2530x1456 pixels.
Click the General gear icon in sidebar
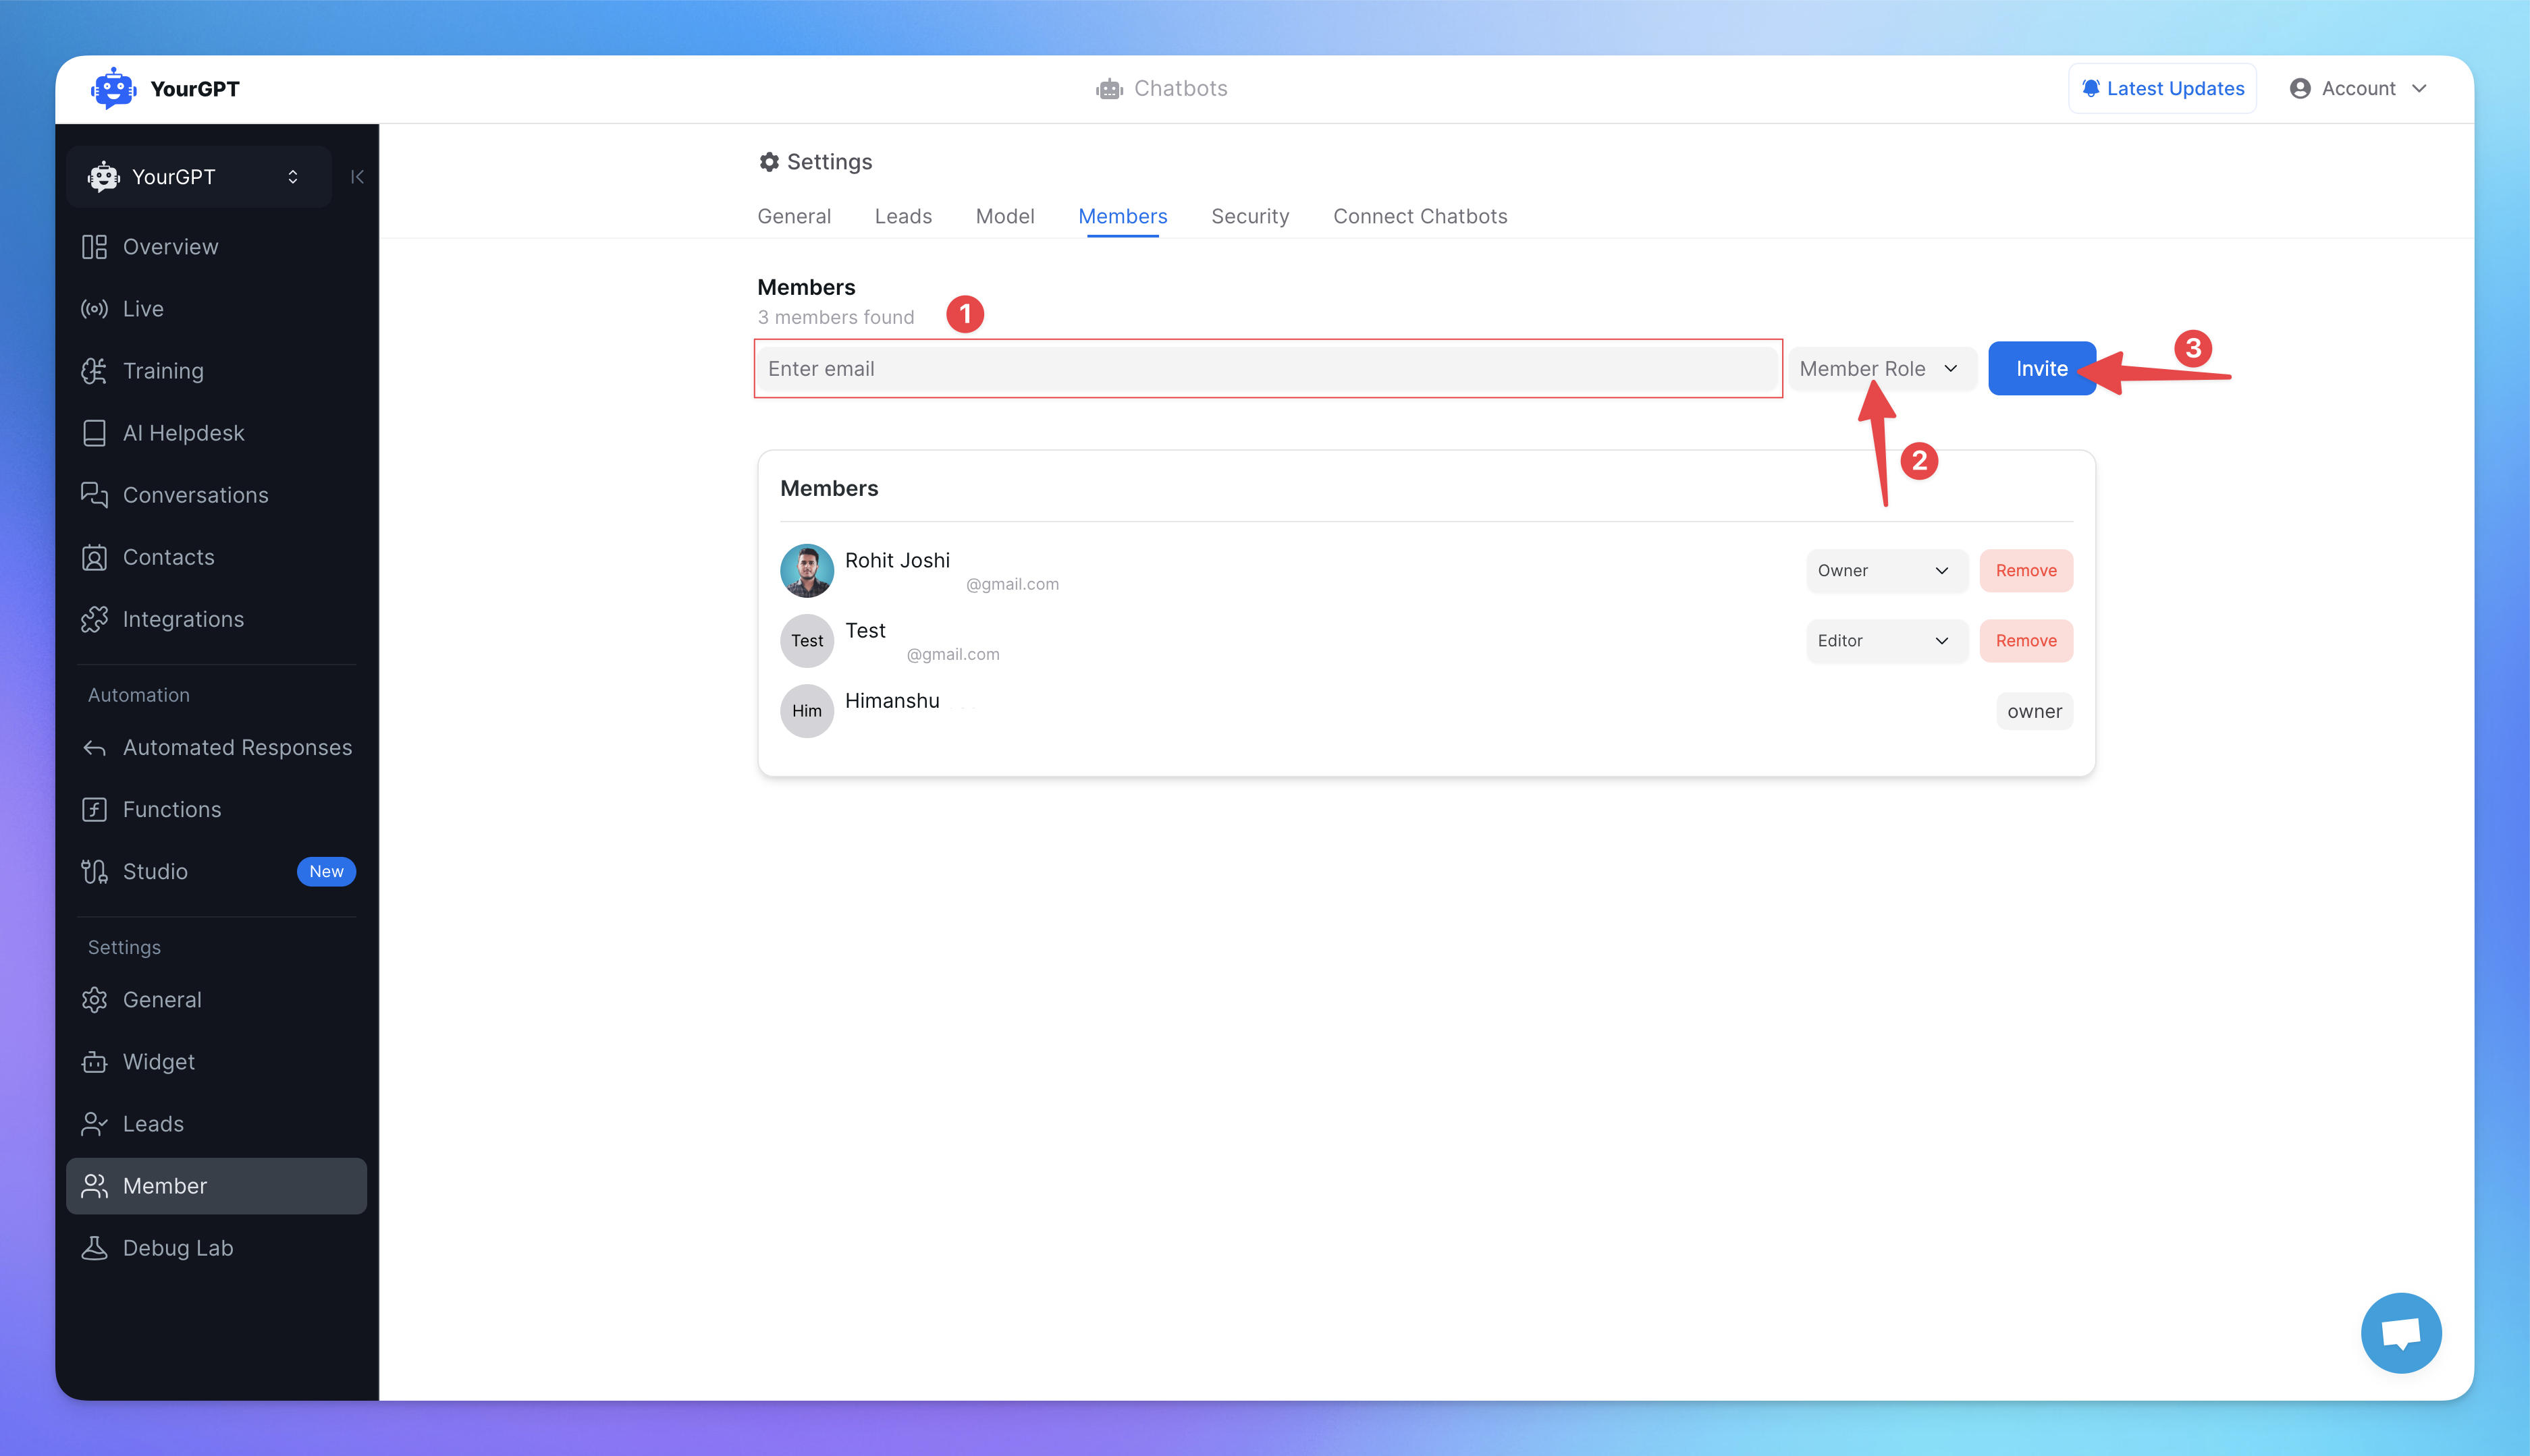94,1000
